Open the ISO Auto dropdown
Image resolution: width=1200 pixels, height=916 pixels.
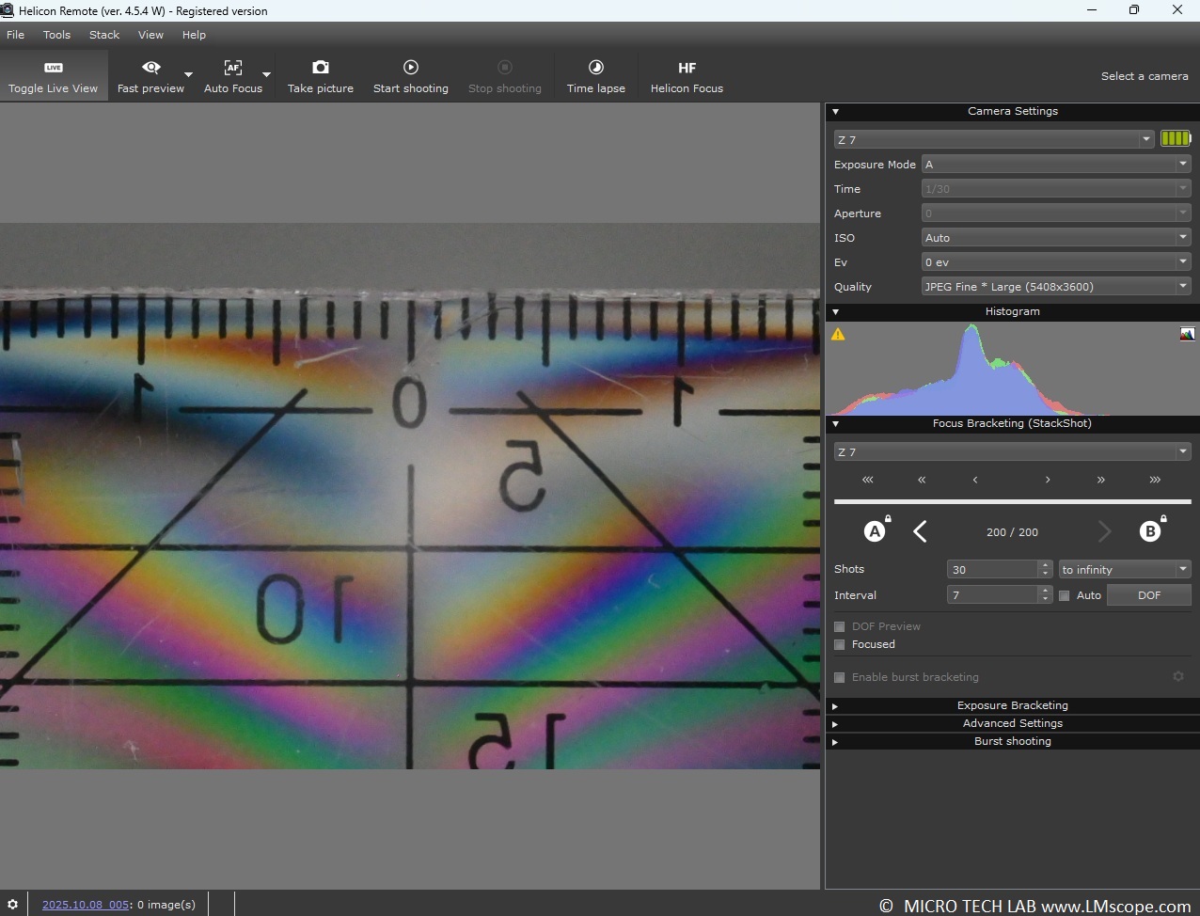click(x=1055, y=238)
